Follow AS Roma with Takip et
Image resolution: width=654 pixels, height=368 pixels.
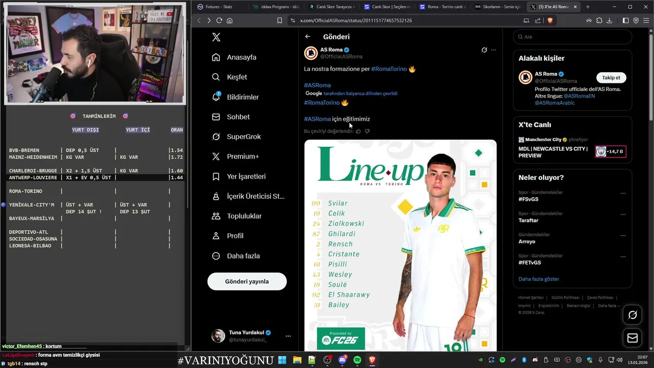click(x=611, y=78)
